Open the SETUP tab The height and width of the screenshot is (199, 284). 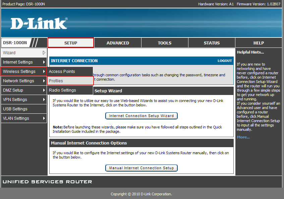pyautogui.click(x=71, y=43)
